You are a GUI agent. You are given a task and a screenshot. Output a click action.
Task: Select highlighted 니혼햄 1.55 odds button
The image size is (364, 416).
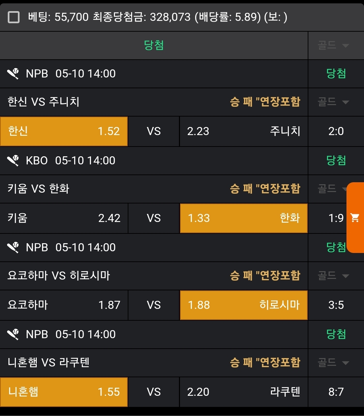(x=64, y=392)
